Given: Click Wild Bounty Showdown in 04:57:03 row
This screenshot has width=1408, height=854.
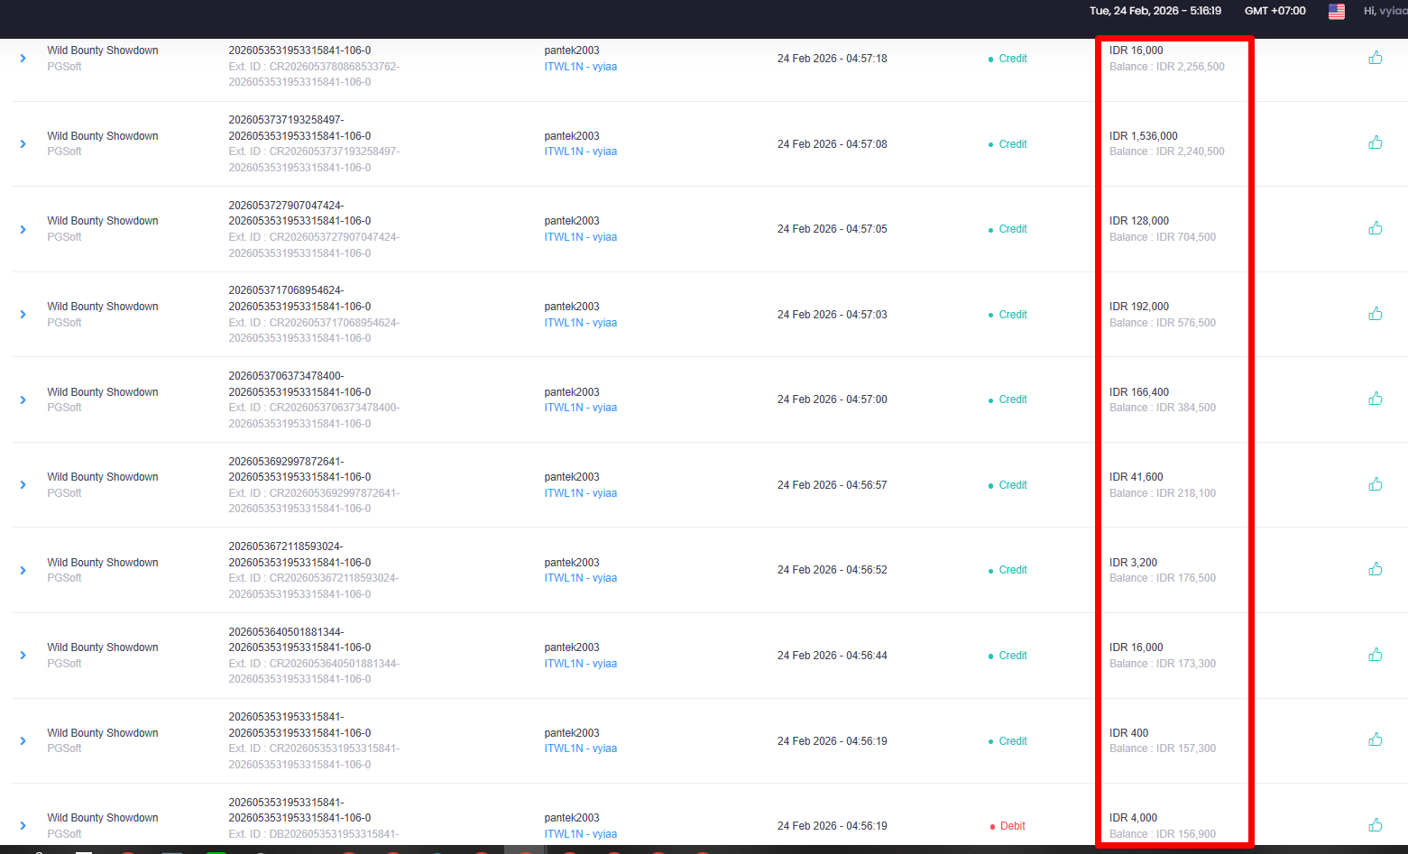Looking at the screenshot, I should click(x=103, y=307).
